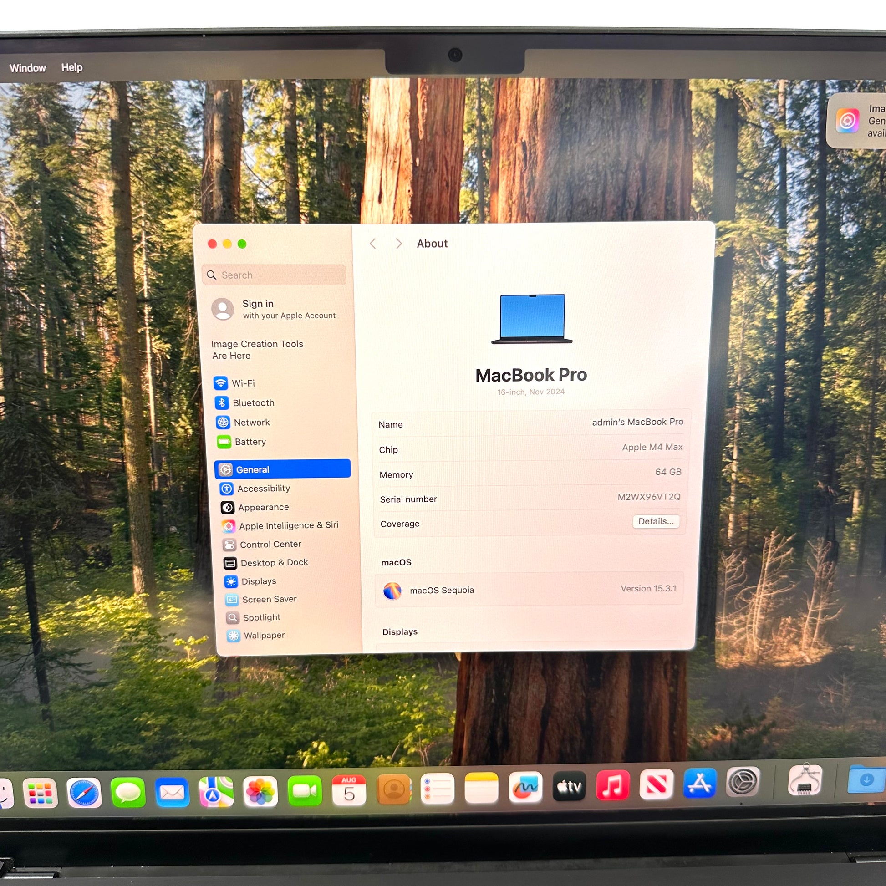This screenshot has height=886, width=886.
Task: Click the macOS Sequoia row
Action: pos(529,590)
